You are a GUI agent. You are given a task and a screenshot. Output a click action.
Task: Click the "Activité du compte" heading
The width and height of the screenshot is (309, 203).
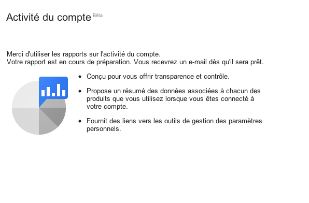coord(49,17)
